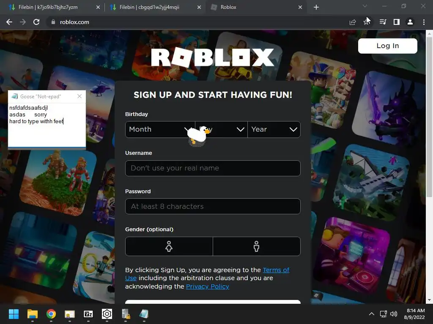The image size is (433, 324).
Task: Click the page vertical scrollbar thumb
Action: click(429, 117)
